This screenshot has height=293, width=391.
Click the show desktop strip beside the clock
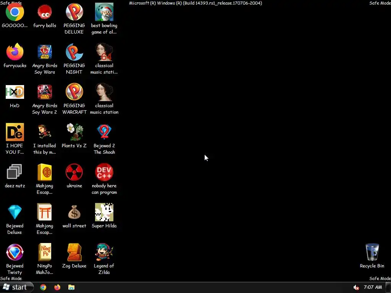pos(388,288)
